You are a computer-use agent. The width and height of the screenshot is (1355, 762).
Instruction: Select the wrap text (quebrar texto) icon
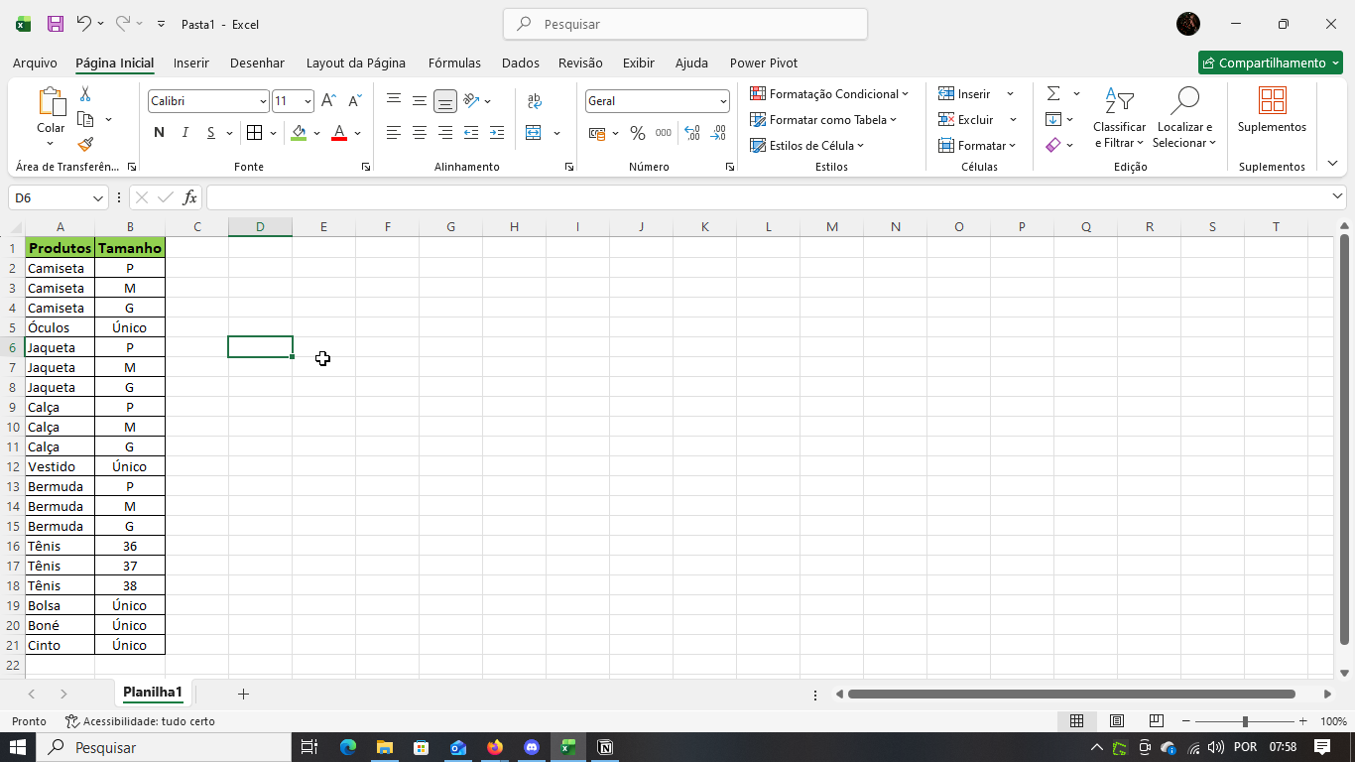[534, 100]
